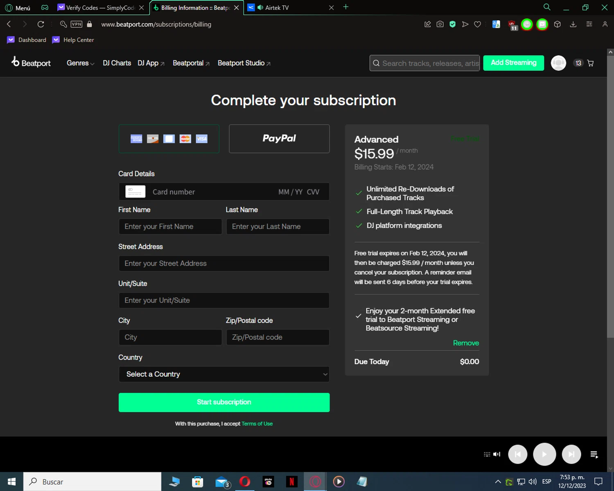
Task: Open the system volume tray icon
Action: click(x=533, y=482)
